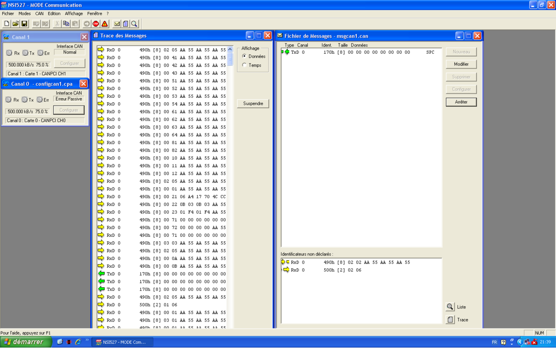
Task: Click the New file toolbar icon
Action: click(6, 24)
